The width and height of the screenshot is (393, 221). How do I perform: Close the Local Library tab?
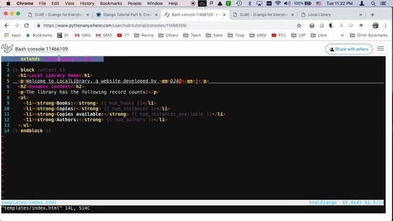pos(360,15)
